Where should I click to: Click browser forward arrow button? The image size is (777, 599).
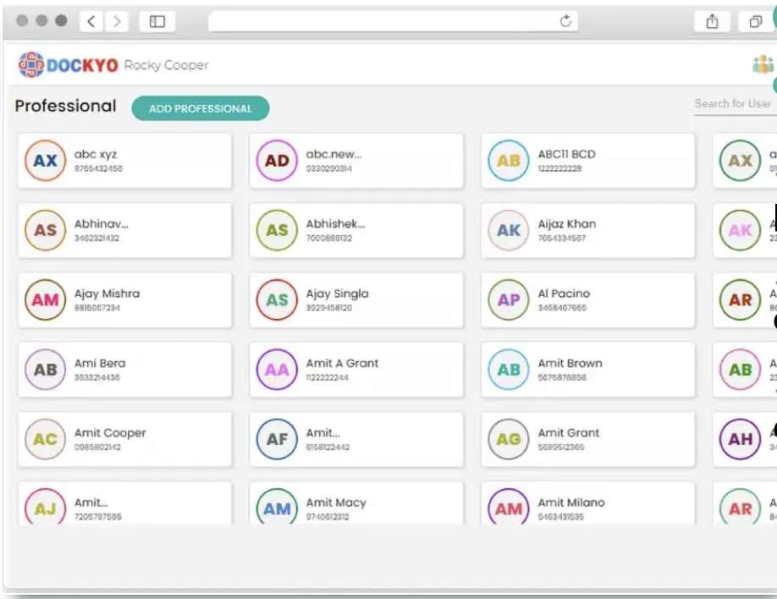tap(117, 22)
